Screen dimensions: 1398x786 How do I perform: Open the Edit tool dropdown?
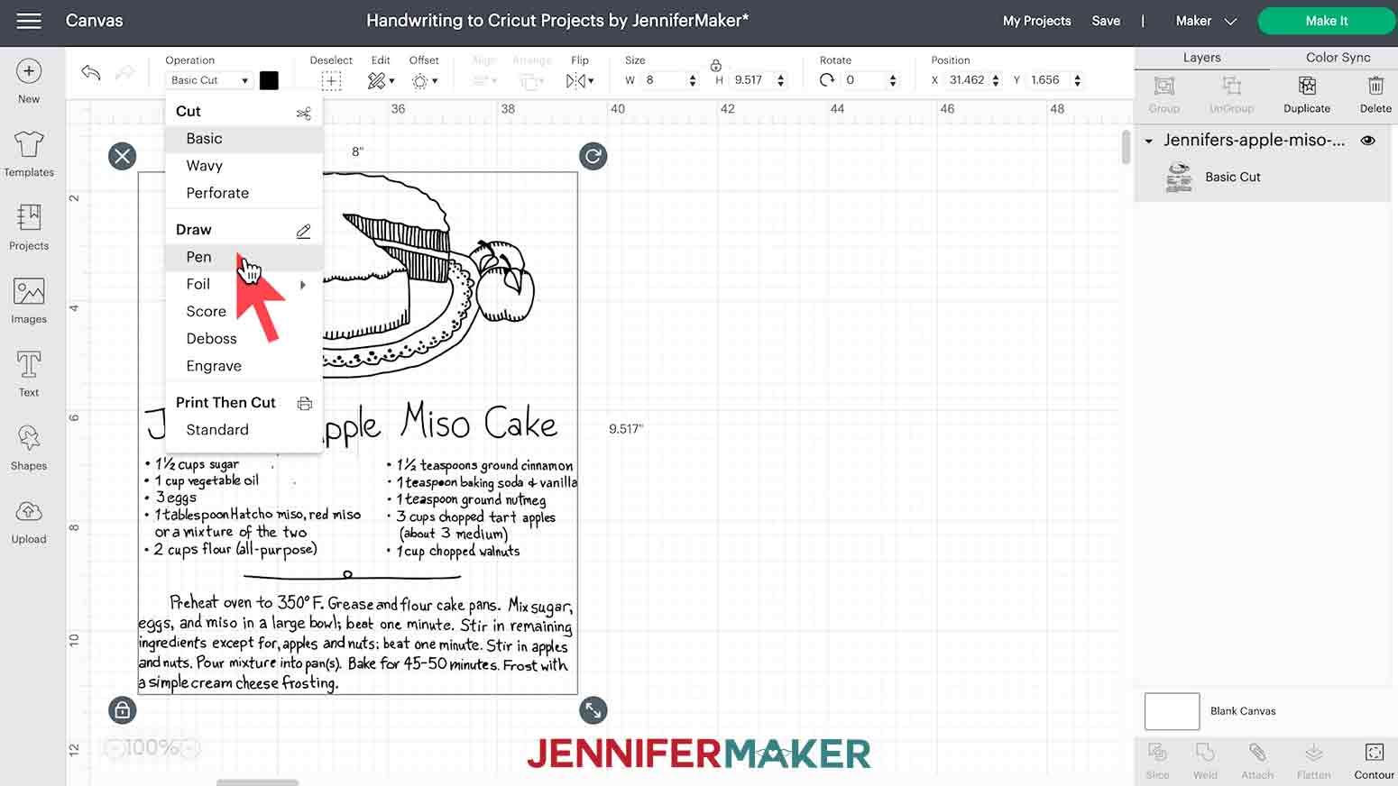click(381, 81)
